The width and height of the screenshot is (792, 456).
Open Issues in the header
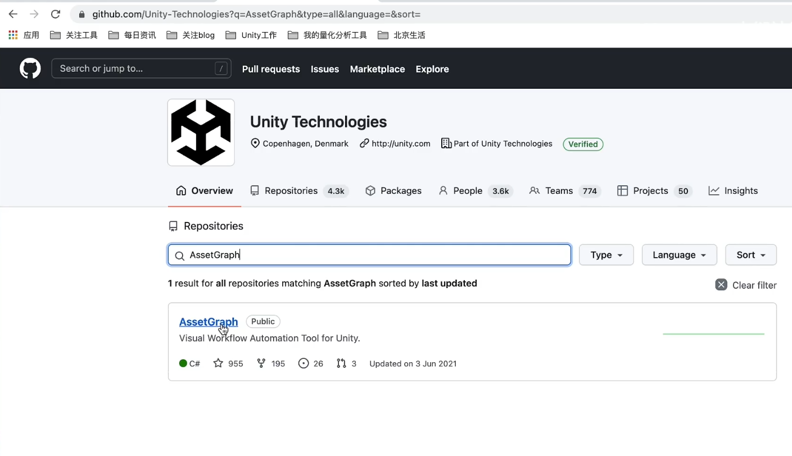(325, 69)
